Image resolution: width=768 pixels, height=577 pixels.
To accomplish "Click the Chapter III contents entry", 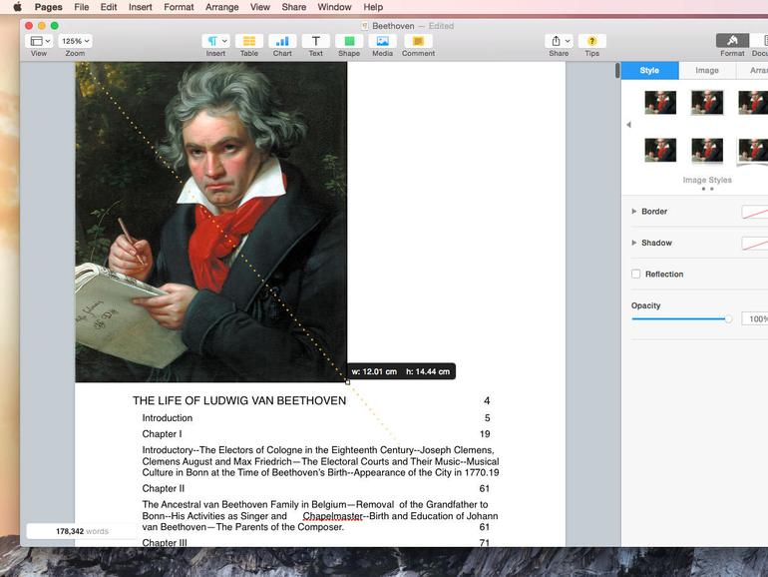I will (x=165, y=543).
